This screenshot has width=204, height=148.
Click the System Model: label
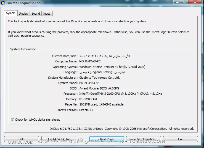[x=68, y=83]
